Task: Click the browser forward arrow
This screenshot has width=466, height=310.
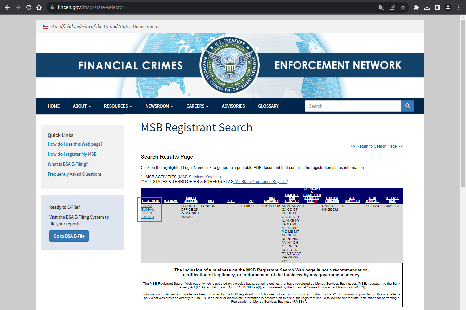Action: click(x=18, y=7)
